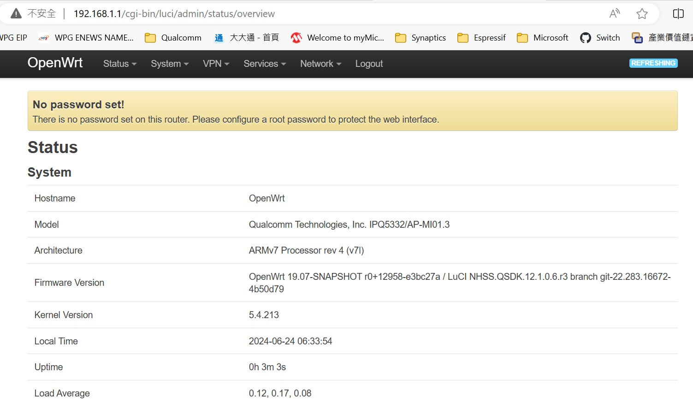This screenshot has width=693, height=420.
Task: Click the Uptime value 0h 3m 3s
Action: click(x=267, y=367)
